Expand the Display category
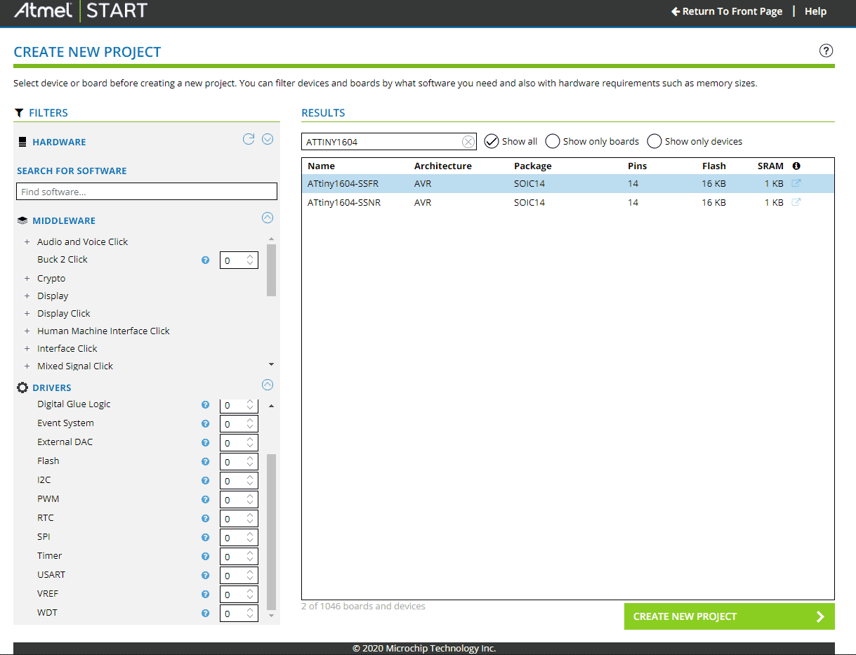The height and width of the screenshot is (655, 856). pyautogui.click(x=27, y=296)
